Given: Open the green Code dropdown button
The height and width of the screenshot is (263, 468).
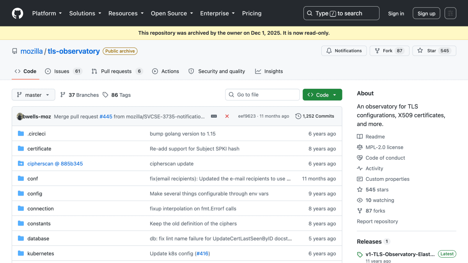Looking at the screenshot, I should tap(322, 95).
